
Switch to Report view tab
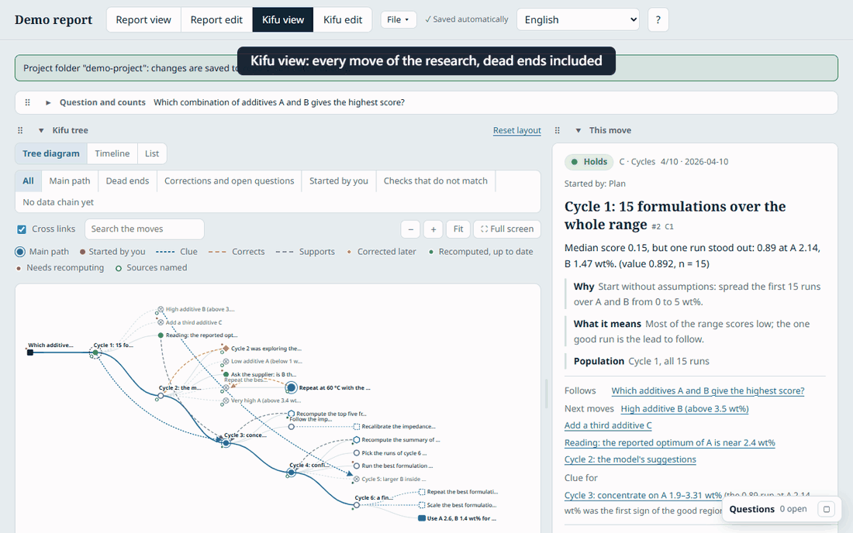pos(143,19)
